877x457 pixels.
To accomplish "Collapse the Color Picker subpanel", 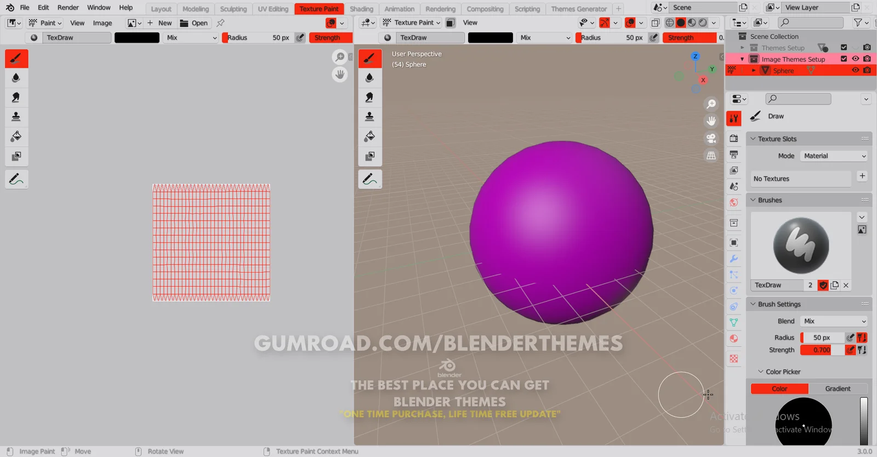I will coord(760,372).
